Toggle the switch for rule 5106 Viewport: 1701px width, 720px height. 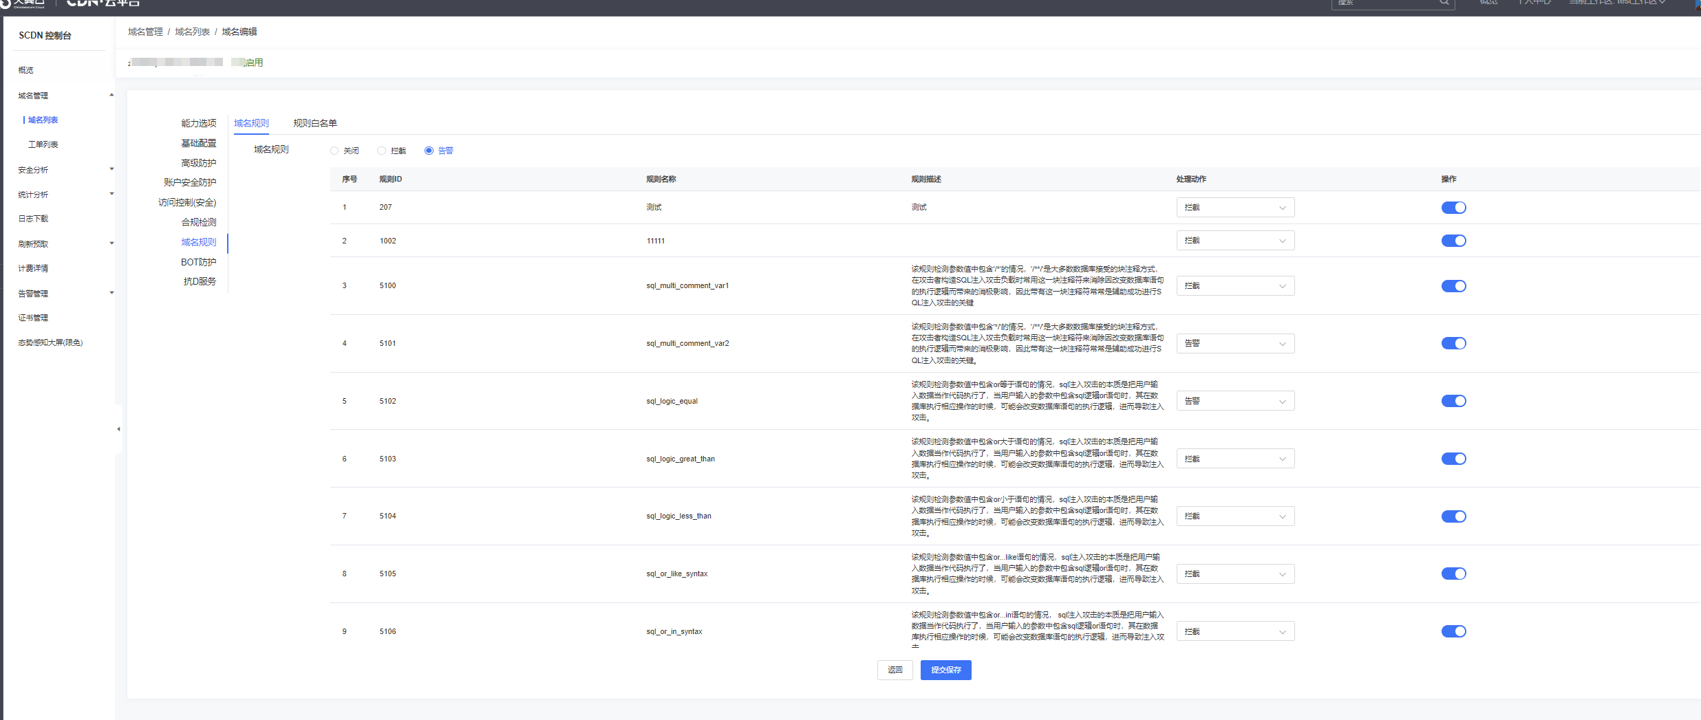1453,631
